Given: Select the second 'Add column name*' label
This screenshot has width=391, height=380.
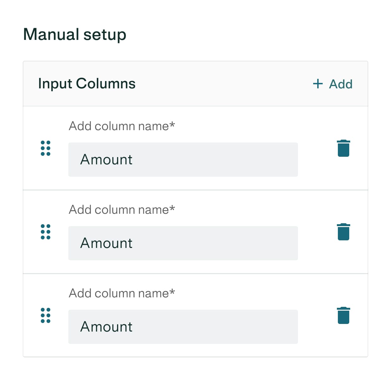Looking at the screenshot, I should click(x=122, y=210).
